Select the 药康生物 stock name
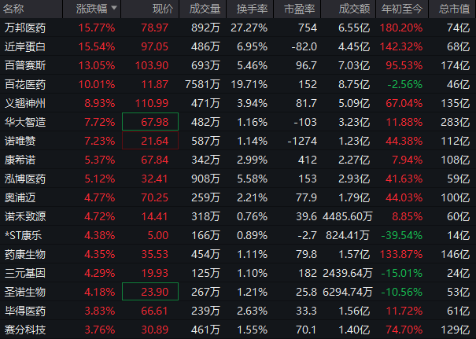The height and width of the screenshot is (339, 476). [25, 254]
